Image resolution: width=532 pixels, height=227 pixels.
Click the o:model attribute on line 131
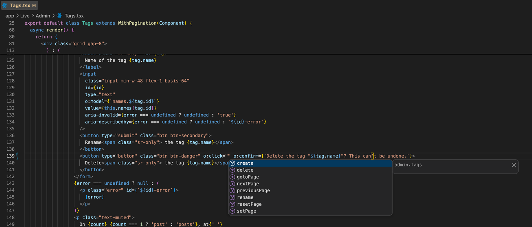coord(122,102)
